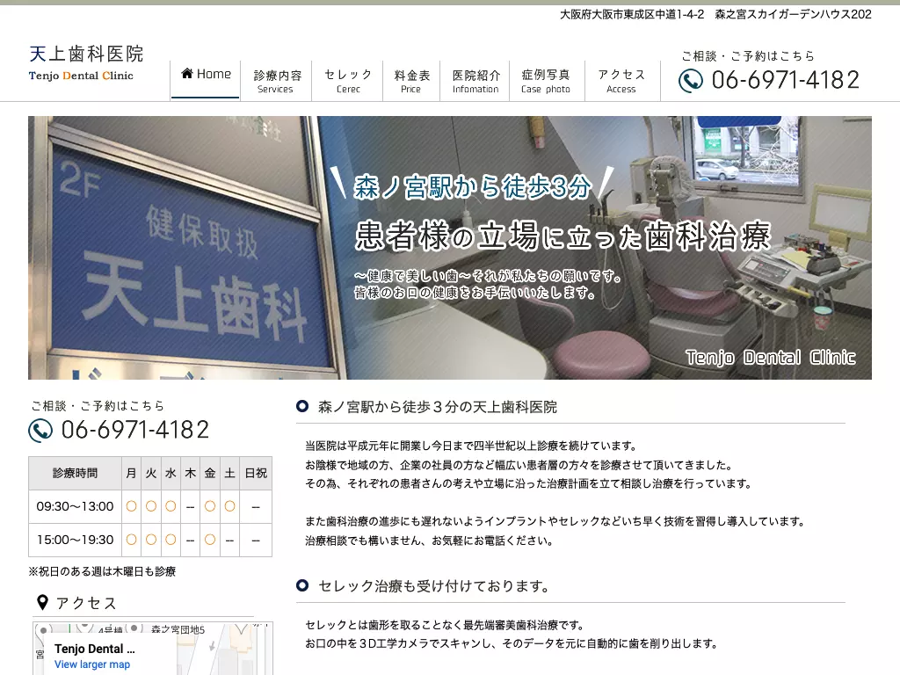Click the phone icon in the header

691,80
